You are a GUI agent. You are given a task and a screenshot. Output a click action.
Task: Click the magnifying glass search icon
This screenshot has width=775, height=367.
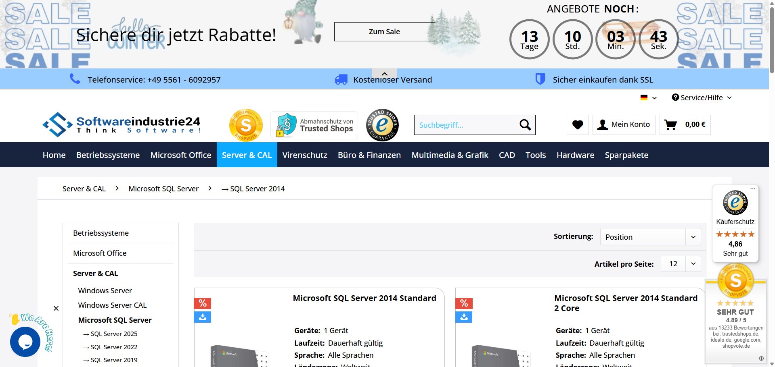[x=525, y=125]
